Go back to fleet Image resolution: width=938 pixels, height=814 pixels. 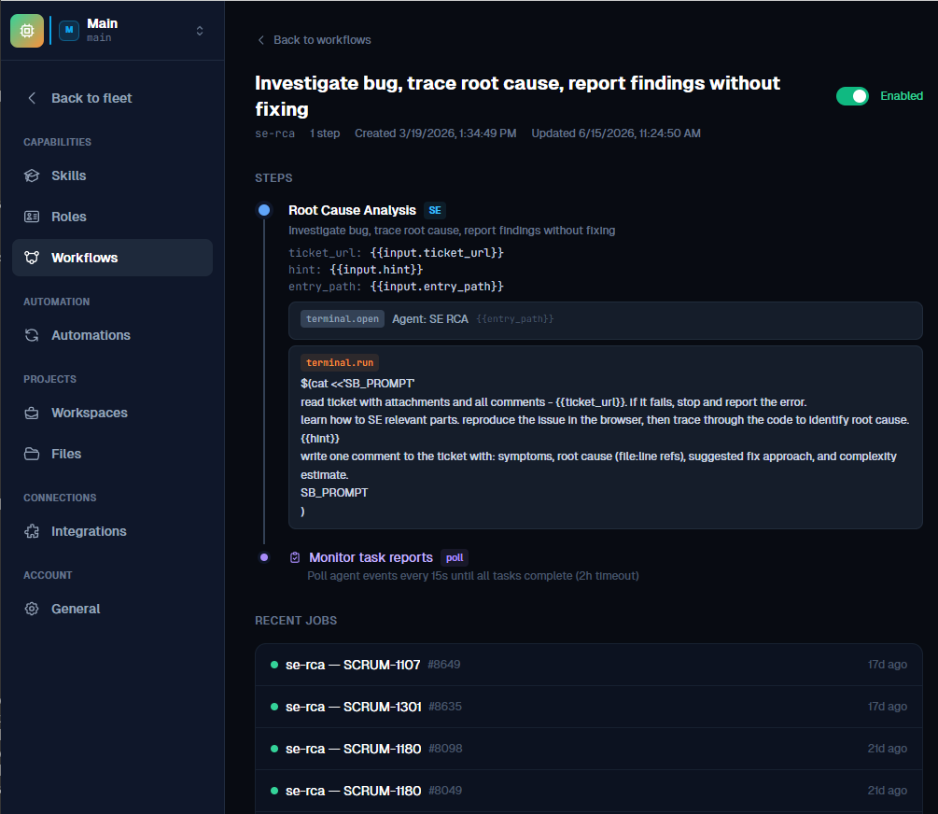pyautogui.click(x=91, y=98)
